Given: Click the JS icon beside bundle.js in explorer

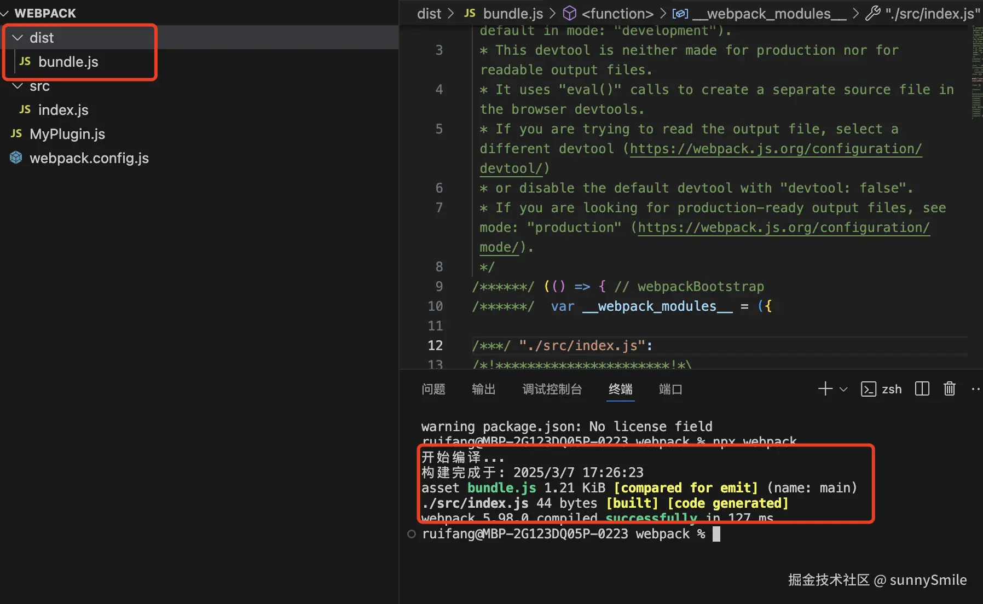Looking at the screenshot, I should [25, 61].
